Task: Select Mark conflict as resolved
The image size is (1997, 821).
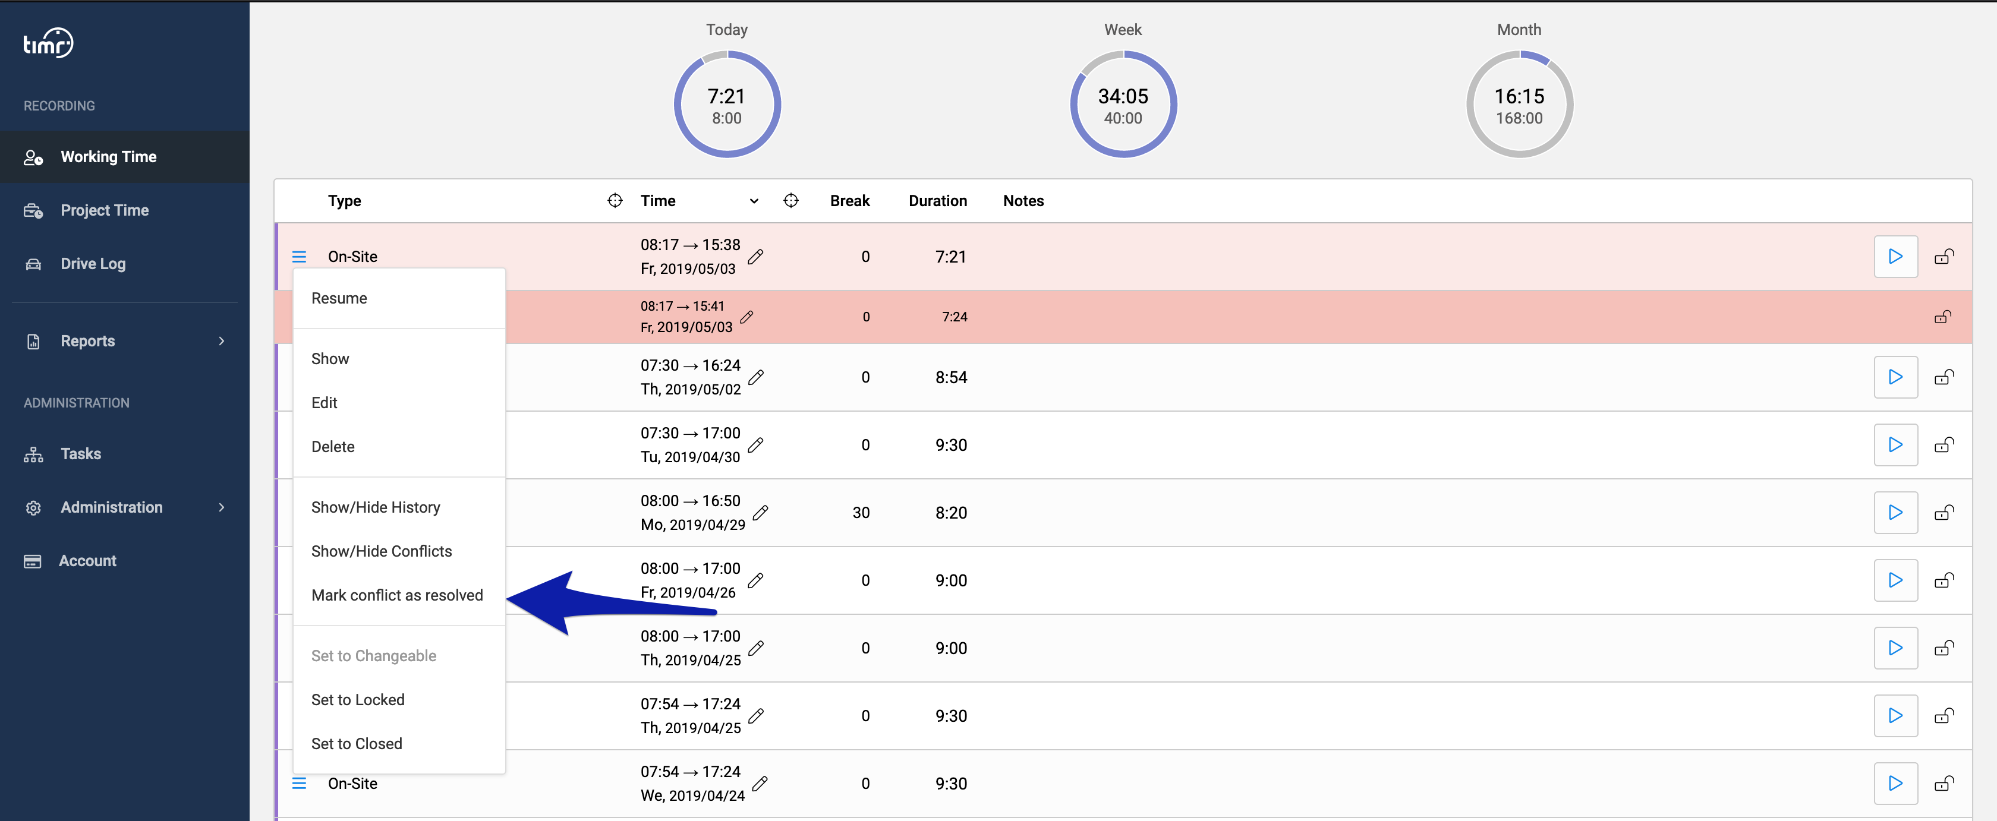Action: tap(399, 596)
